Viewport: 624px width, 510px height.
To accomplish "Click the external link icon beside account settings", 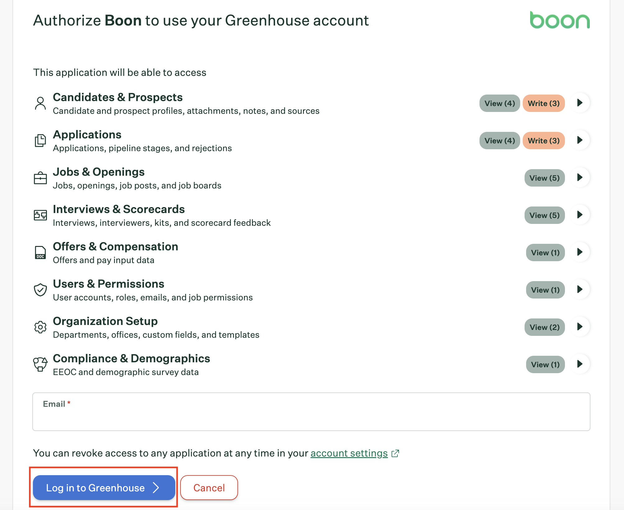I will (395, 453).
